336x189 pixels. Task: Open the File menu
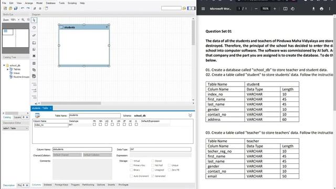[x=4, y=3]
